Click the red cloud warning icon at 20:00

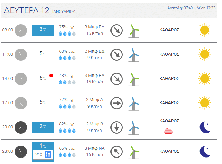coord(169,131)
